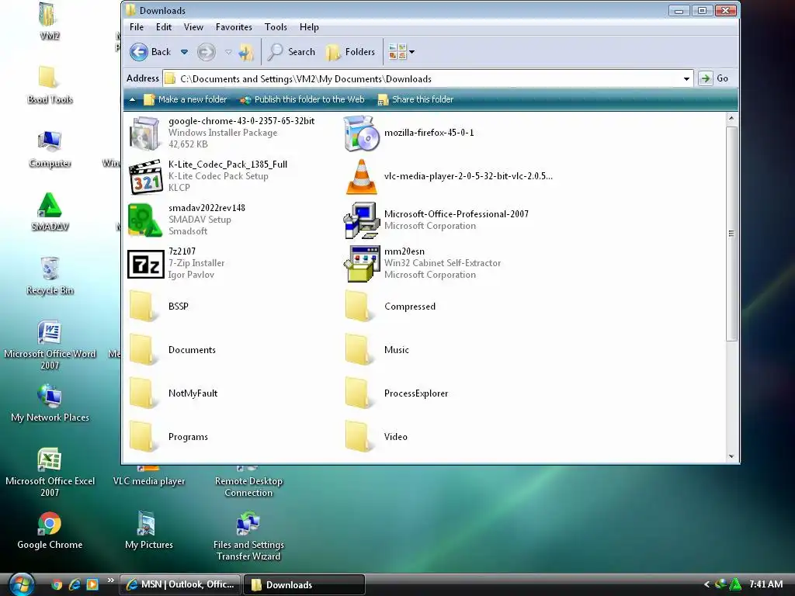Open the Back history dropdown arrow

185,52
